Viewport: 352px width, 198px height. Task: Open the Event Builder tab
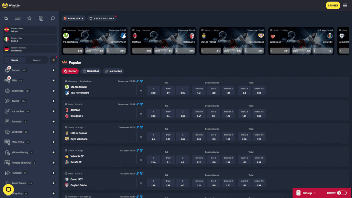coord(102,19)
